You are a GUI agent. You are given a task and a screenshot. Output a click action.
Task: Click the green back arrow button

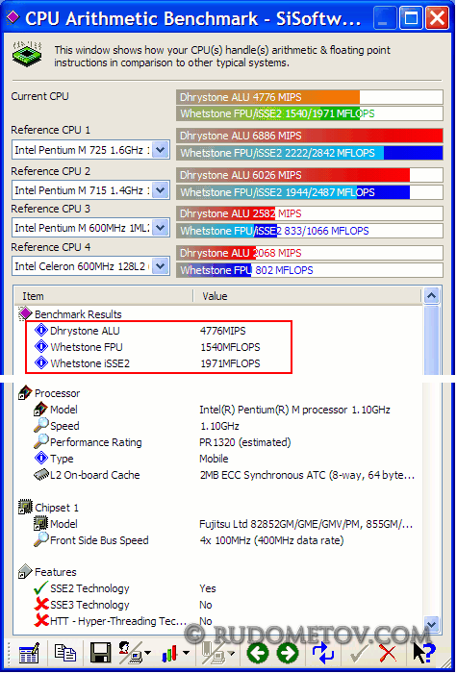257,653
